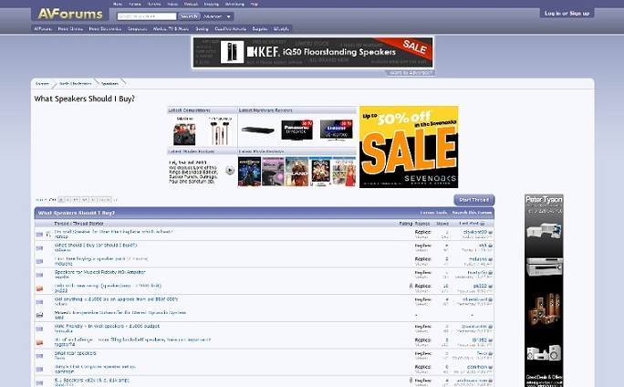Open Podcast in the top menu
This screenshot has width=624, height=387.
point(191,4)
